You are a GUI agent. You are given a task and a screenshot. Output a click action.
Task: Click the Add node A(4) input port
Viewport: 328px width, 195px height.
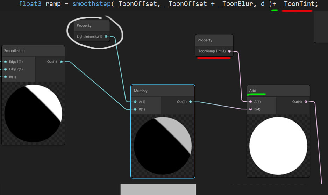(x=250, y=102)
